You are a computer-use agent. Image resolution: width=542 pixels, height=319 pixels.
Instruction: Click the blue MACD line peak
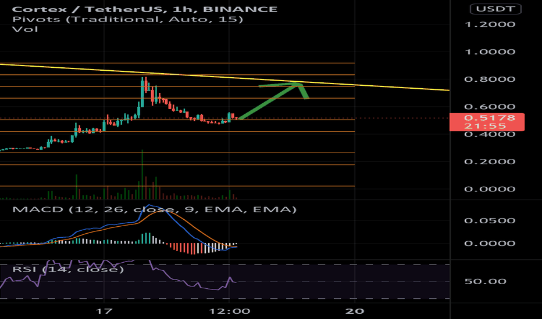149,206
